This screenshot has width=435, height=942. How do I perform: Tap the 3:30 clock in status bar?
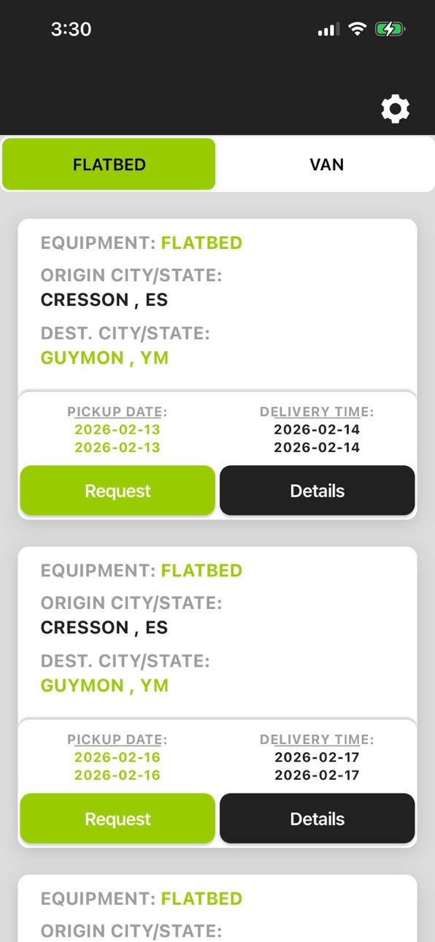71,29
